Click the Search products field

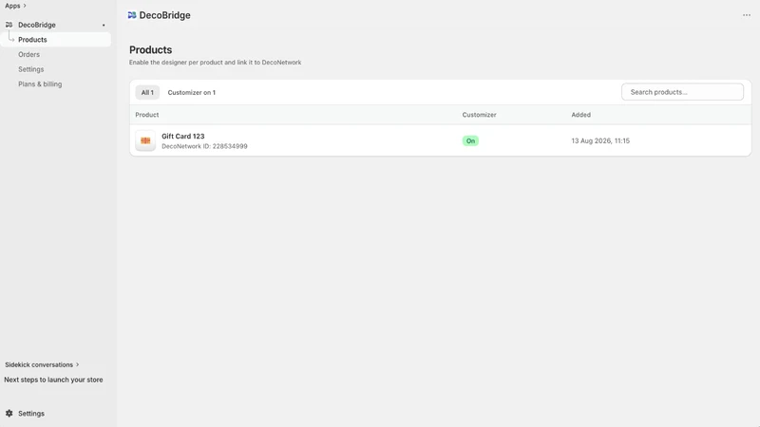(x=682, y=92)
